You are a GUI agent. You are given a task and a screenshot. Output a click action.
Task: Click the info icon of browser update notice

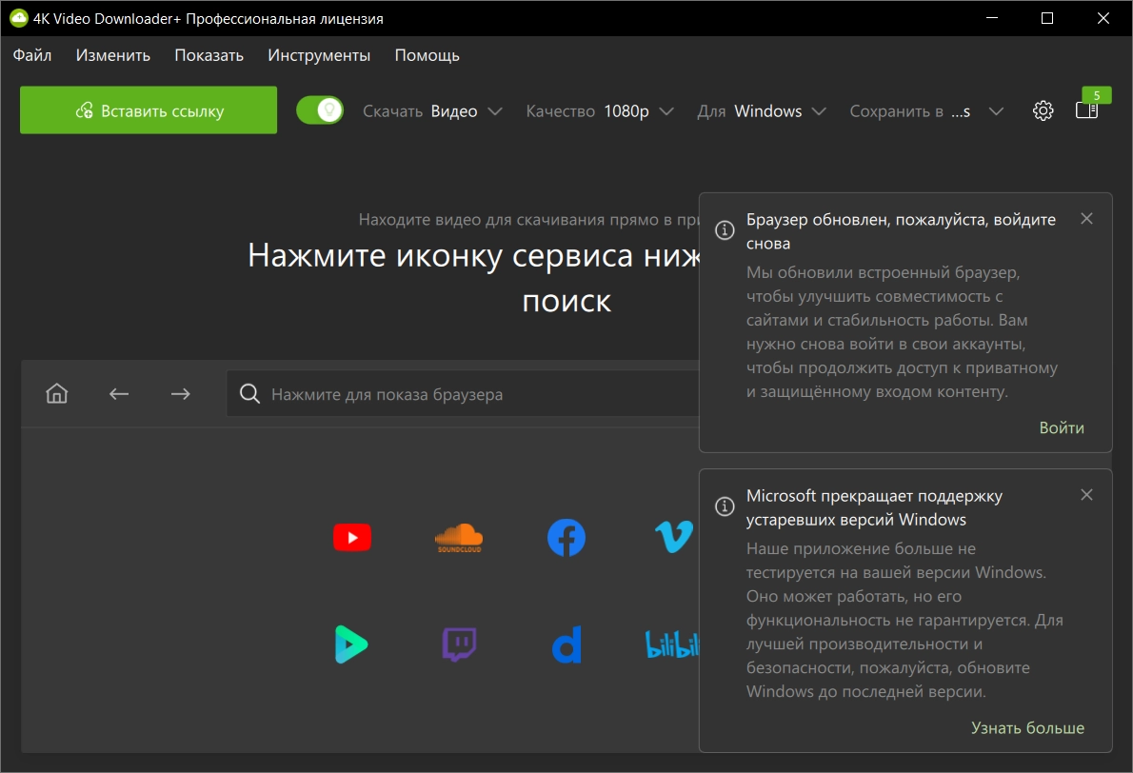pyautogui.click(x=725, y=230)
